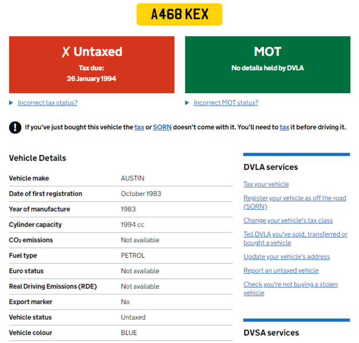Click the DVLA services heading
The image size is (359, 343).
tap(271, 167)
